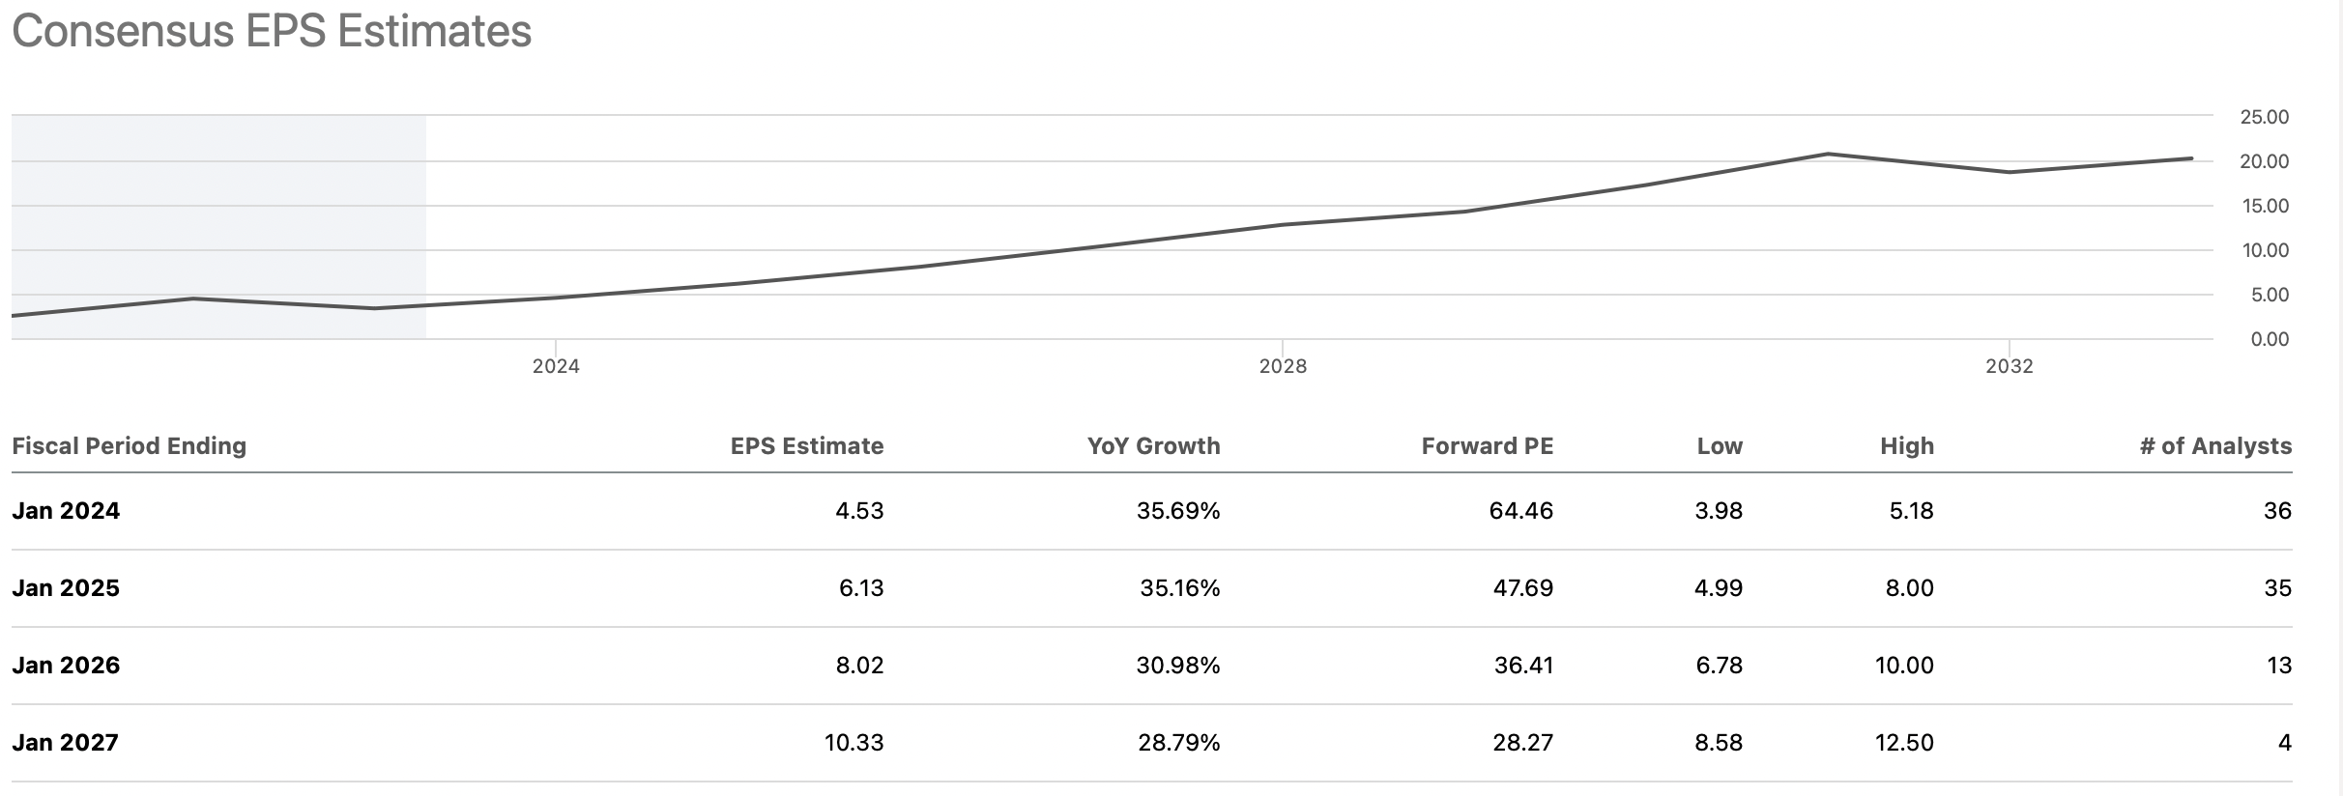Screen dimensions: 2343x796
Task: Sort by the YoY Growth column header
Action: (x=1153, y=445)
